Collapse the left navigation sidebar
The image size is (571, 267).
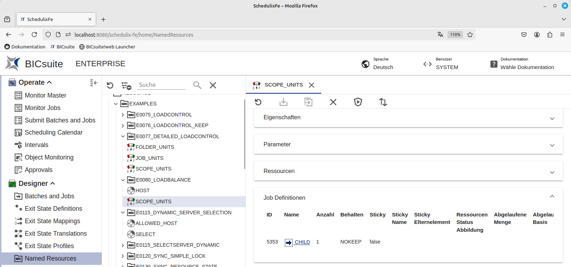click(x=94, y=83)
